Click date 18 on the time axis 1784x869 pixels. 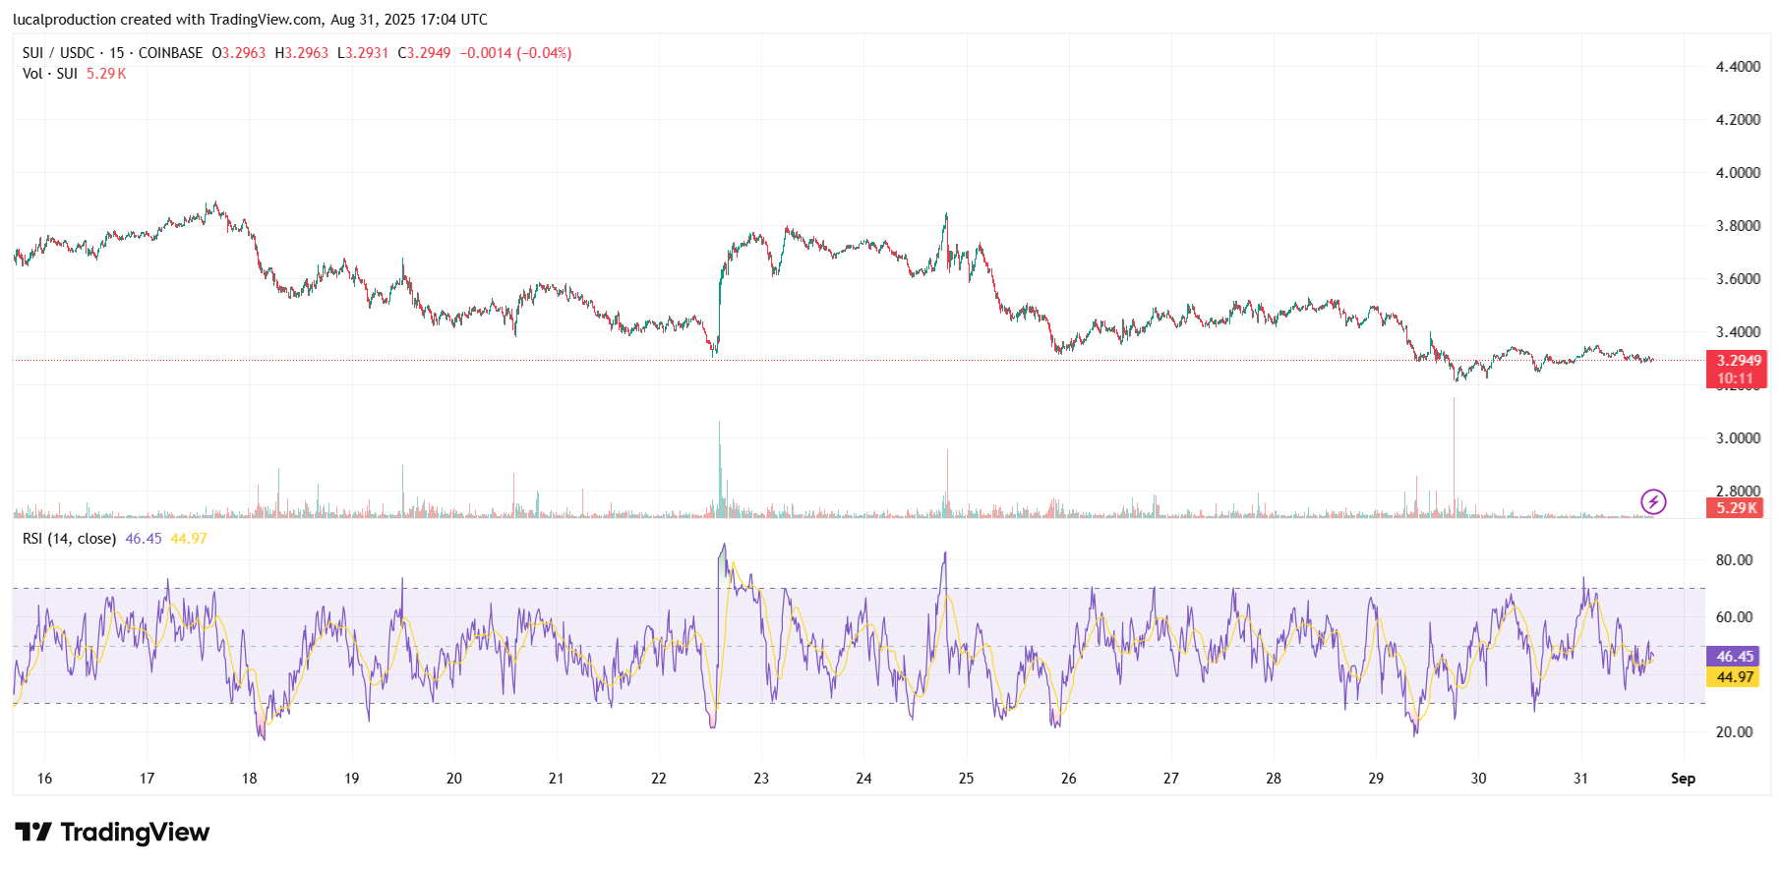pos(250,779)
